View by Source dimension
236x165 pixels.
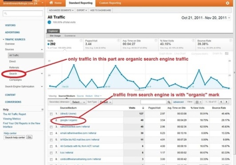pyautogui.click(x=80, y=96)
